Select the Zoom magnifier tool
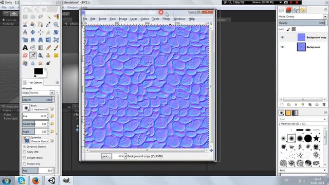The width and height of the screenshot is (329, 185). (x=56, y=24)
